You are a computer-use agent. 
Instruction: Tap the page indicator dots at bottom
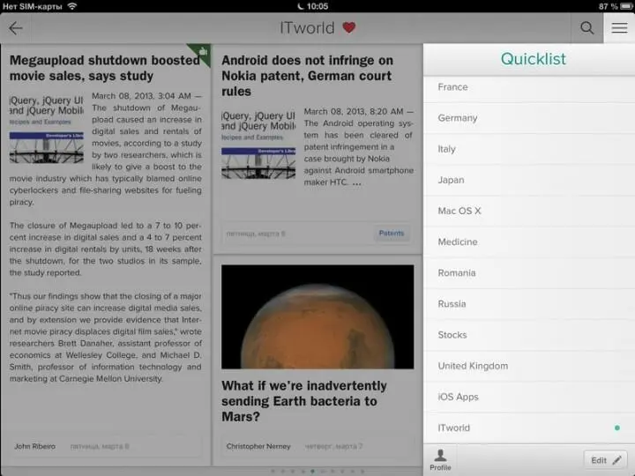tap(317, 471)
